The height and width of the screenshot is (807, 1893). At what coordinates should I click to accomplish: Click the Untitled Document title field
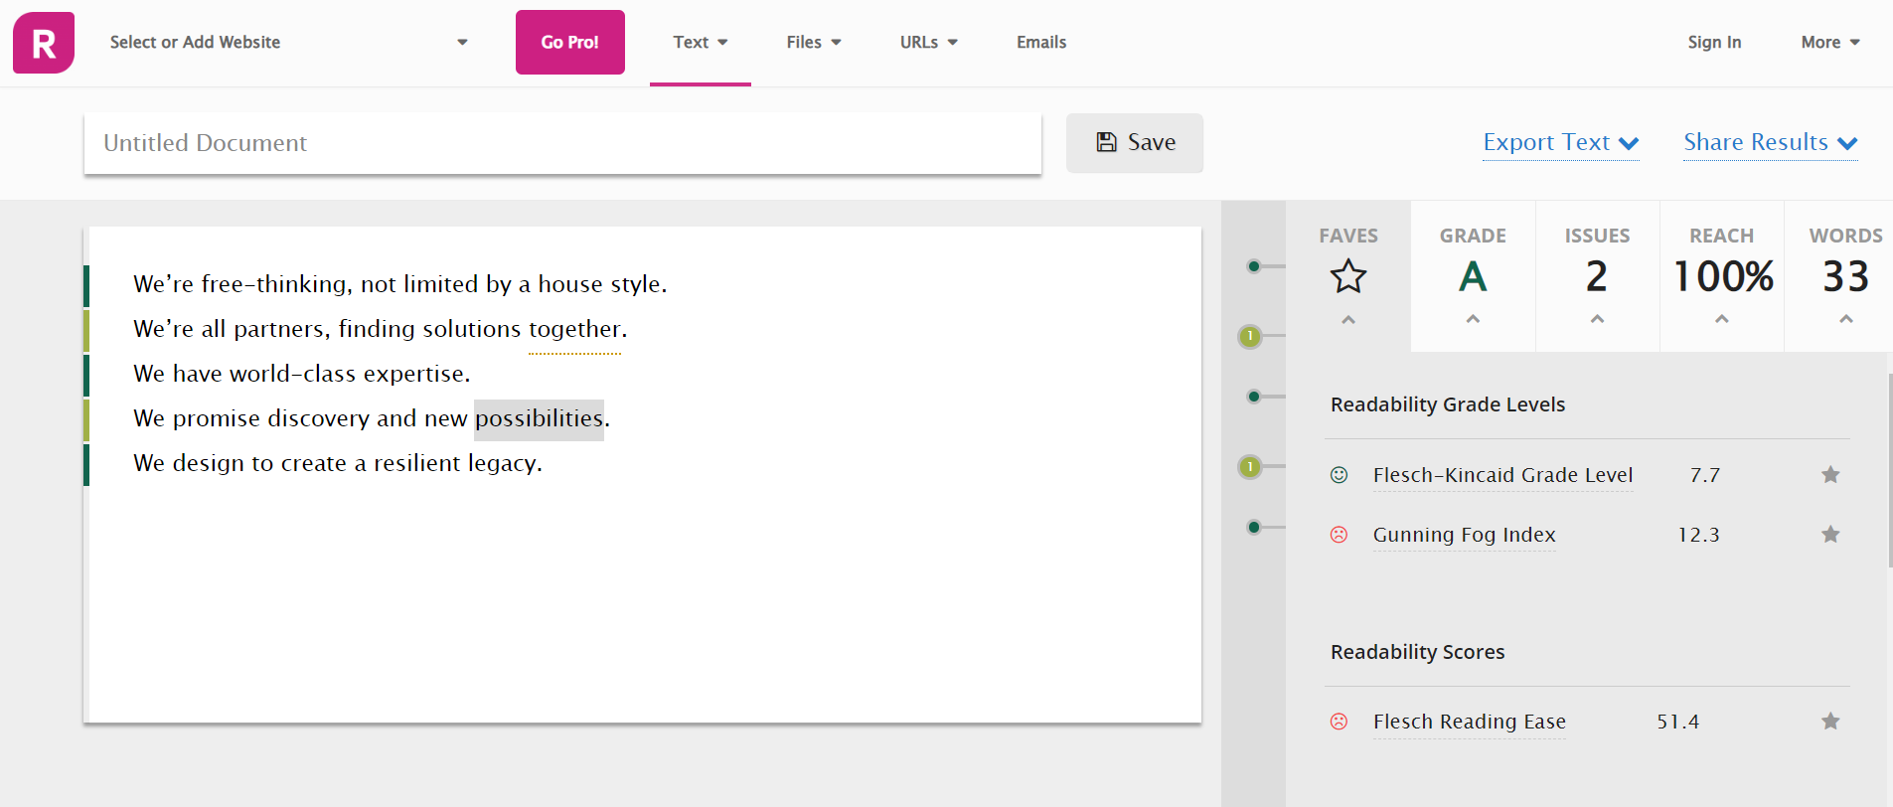click(x=562, y=143)
